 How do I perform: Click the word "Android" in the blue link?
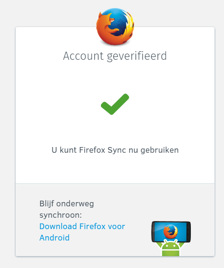[x=54, y=238]
